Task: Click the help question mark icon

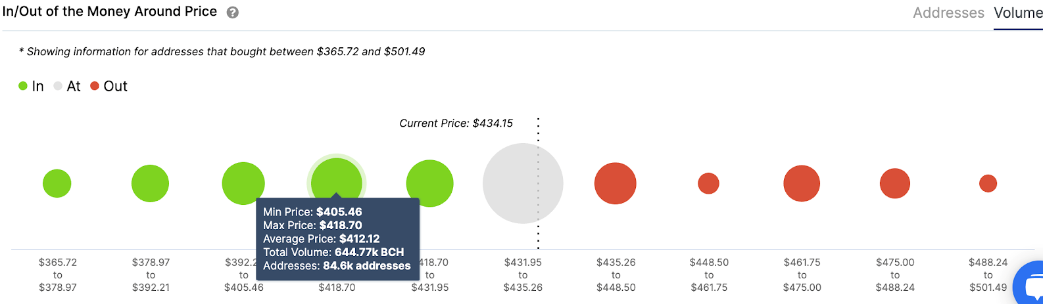Action: (233, 12)
